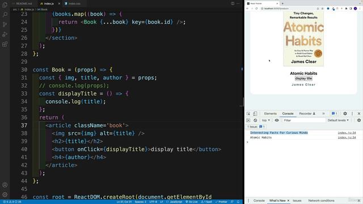Viewport: 363px width, 204px height.
Task: Click the Atomic Habits book cover image
Action: coord(303,39)
